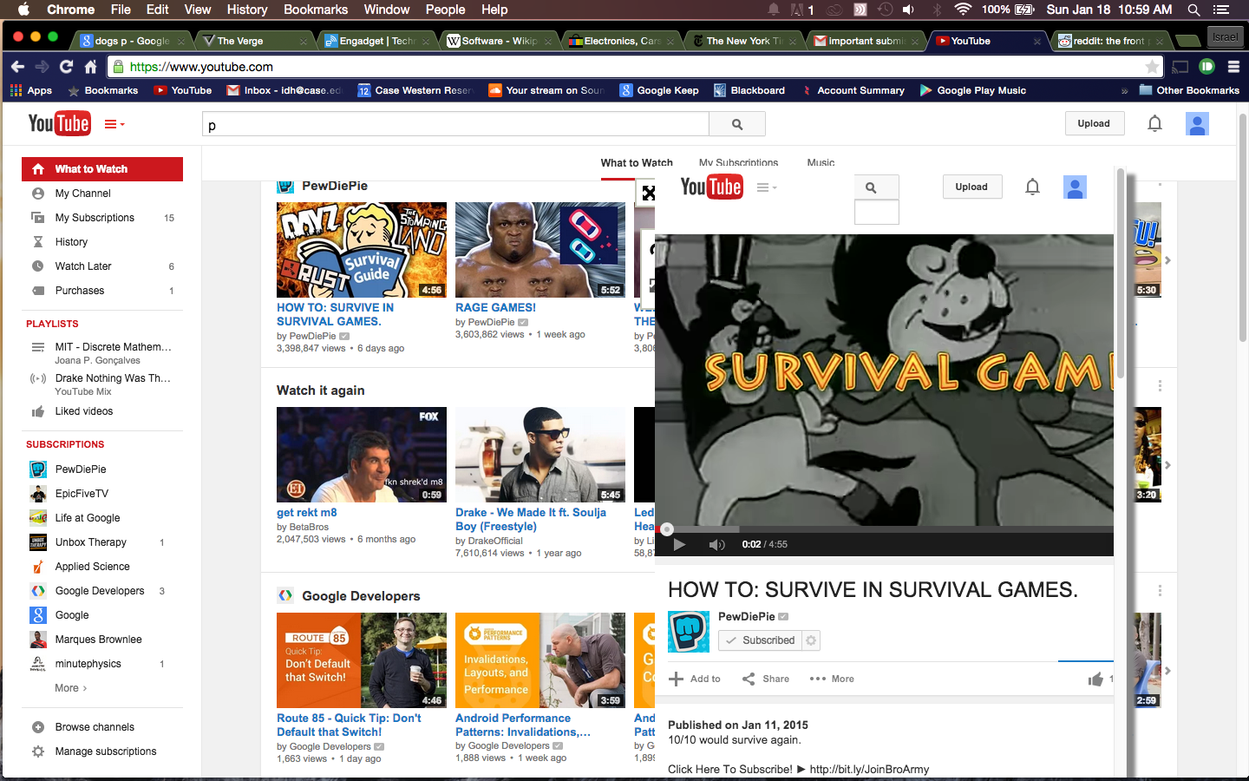
Task: Click Chrome bookmark star in address bar
Action: 1152,67
